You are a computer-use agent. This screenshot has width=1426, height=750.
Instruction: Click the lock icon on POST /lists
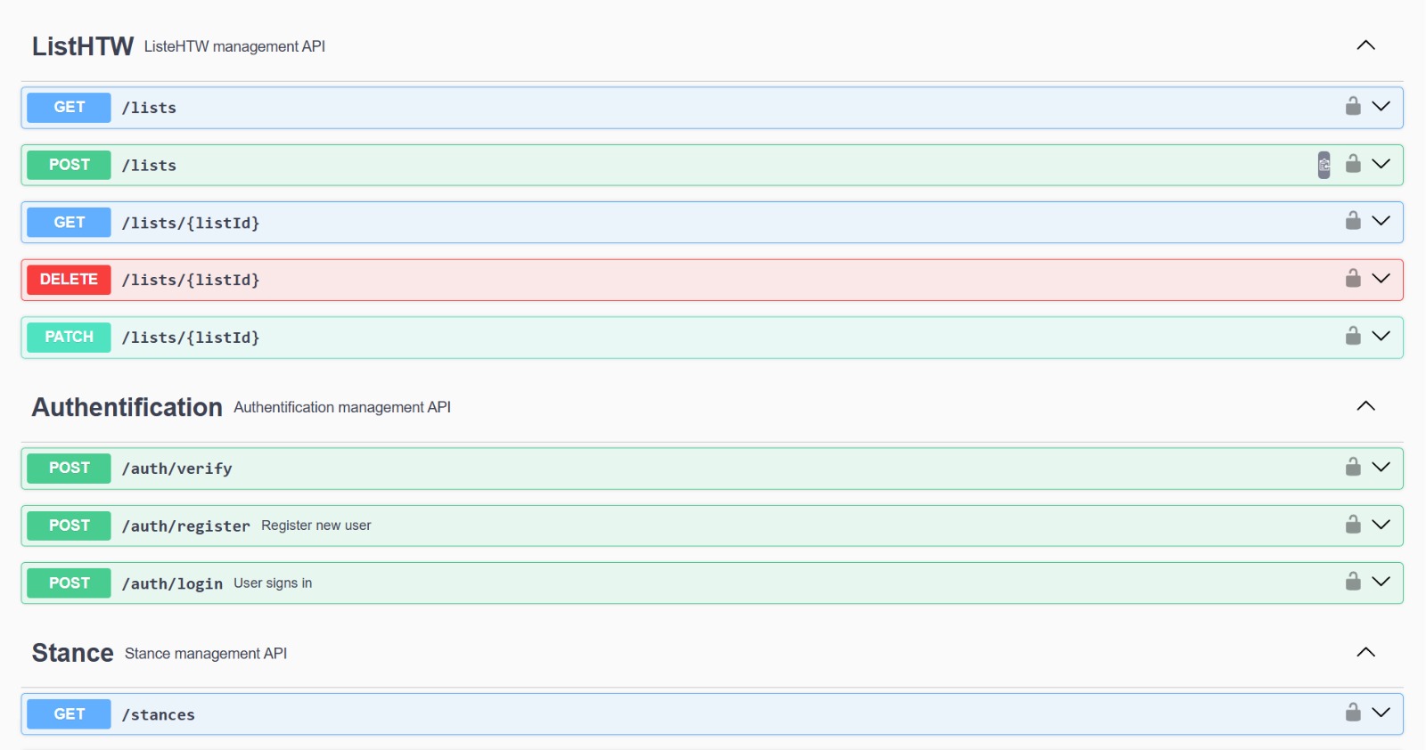[x=1353, y=164]
